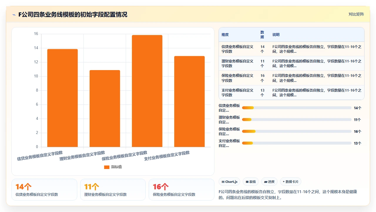376x212 pixels.
Task: Click the 理财业务模板 progress bar
Action: 297,120
